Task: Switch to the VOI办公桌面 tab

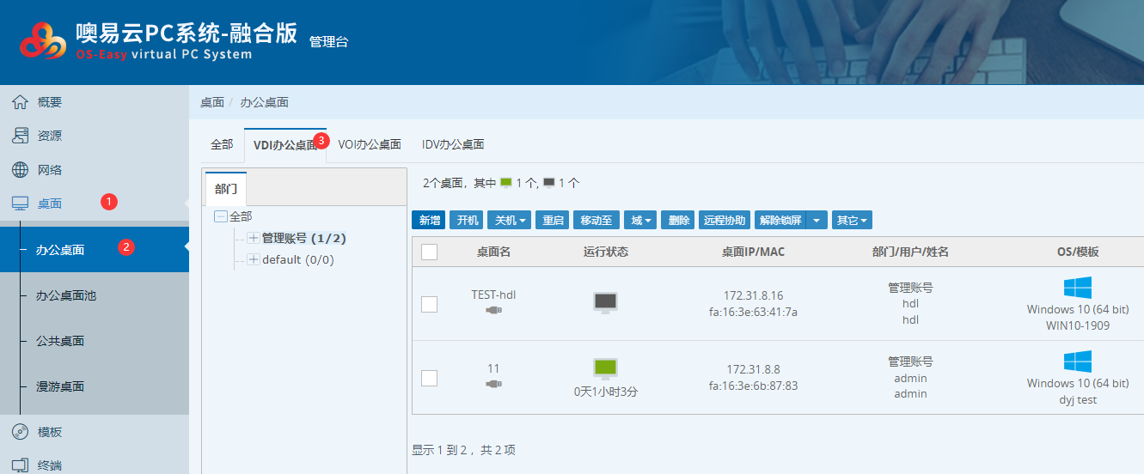Action: click(x=370, y=144)
